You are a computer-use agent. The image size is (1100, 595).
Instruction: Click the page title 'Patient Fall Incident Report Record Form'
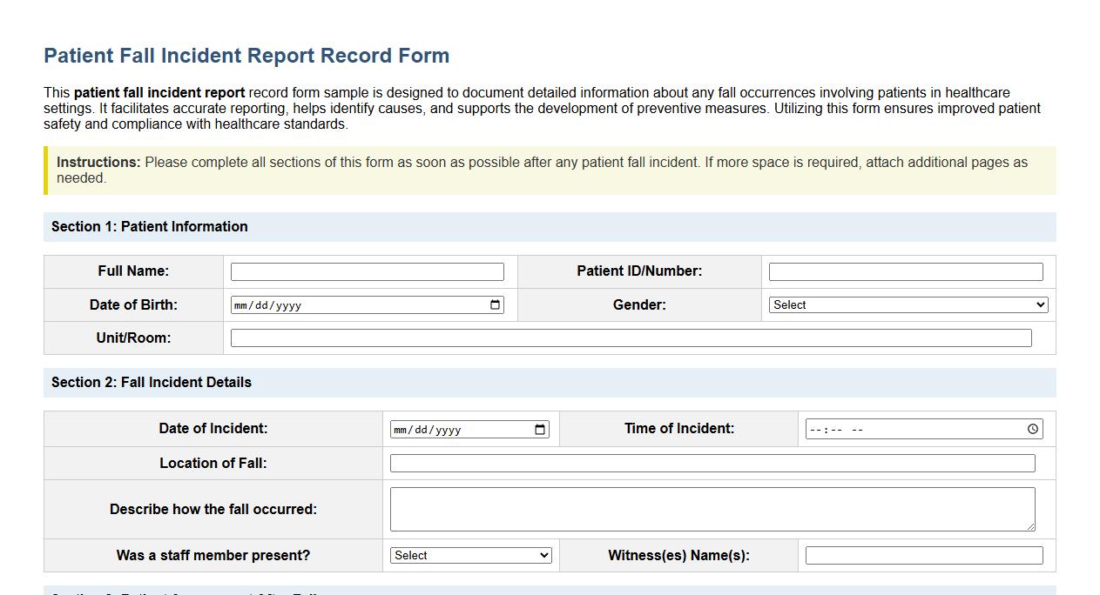pos(246,55)
